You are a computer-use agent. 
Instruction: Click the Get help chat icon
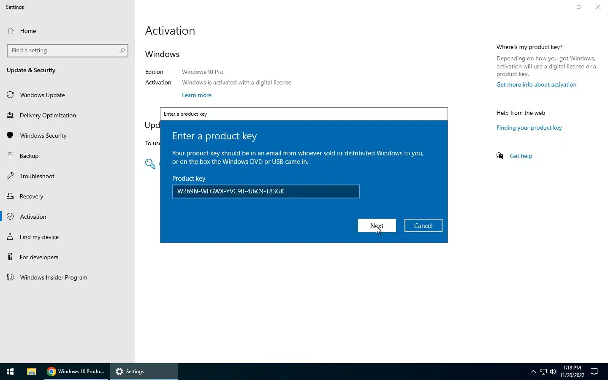coord(500,156)
